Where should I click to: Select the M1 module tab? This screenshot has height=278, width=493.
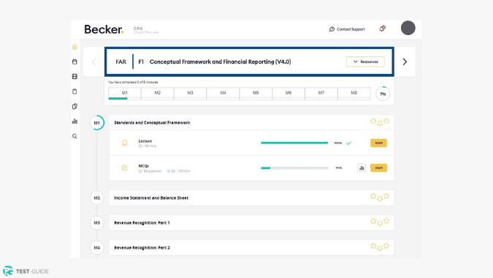coord(124,93)
